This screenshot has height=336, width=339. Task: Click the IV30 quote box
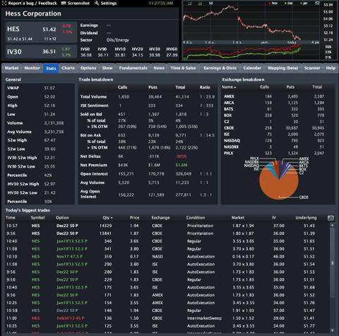tap(41, 52)
